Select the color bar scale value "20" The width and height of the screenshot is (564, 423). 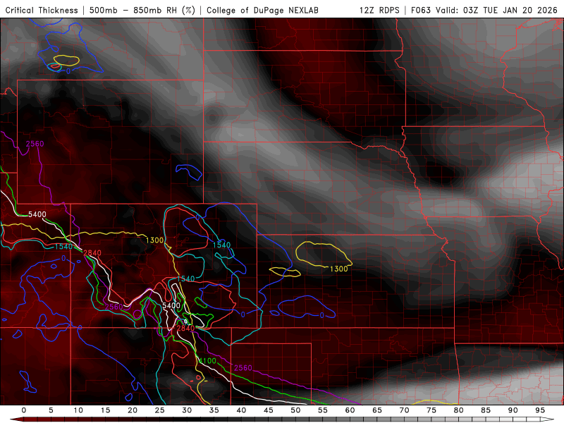(x=133, y=410)
